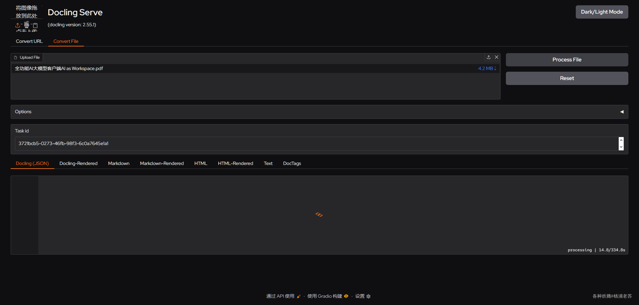This screenshot has width=639, height=305.
Task: Click the rocket icon beside API link
Action: point(299,296)
